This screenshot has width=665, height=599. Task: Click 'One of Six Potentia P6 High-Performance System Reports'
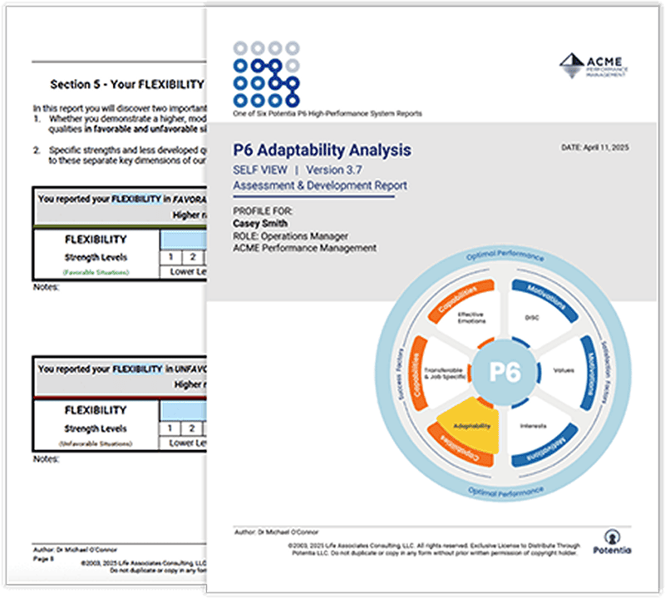(327, 113)
